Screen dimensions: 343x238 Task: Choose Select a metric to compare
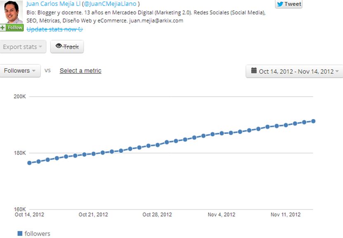coord(80,71)
